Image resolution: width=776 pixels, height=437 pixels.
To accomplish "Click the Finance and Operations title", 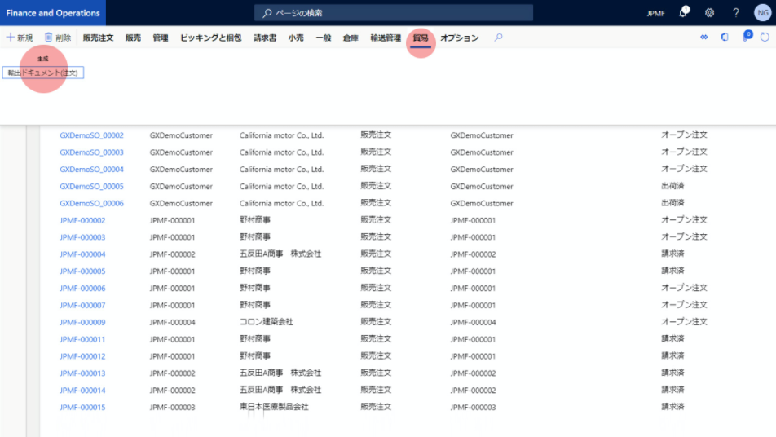I will (53, 13).
